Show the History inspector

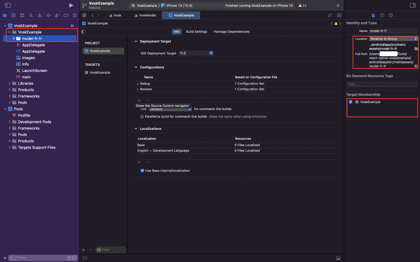[382, 15]
